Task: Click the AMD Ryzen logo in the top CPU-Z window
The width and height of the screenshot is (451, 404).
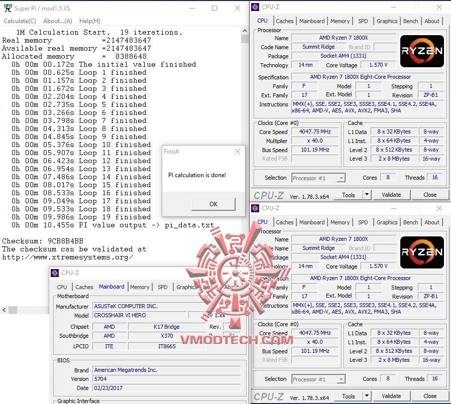Action: click(421, 51)
